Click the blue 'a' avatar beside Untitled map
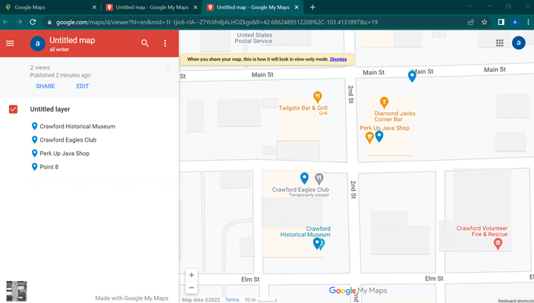Image resolution: width=534 pixels, height=303 pixels. tap(37, 43)
